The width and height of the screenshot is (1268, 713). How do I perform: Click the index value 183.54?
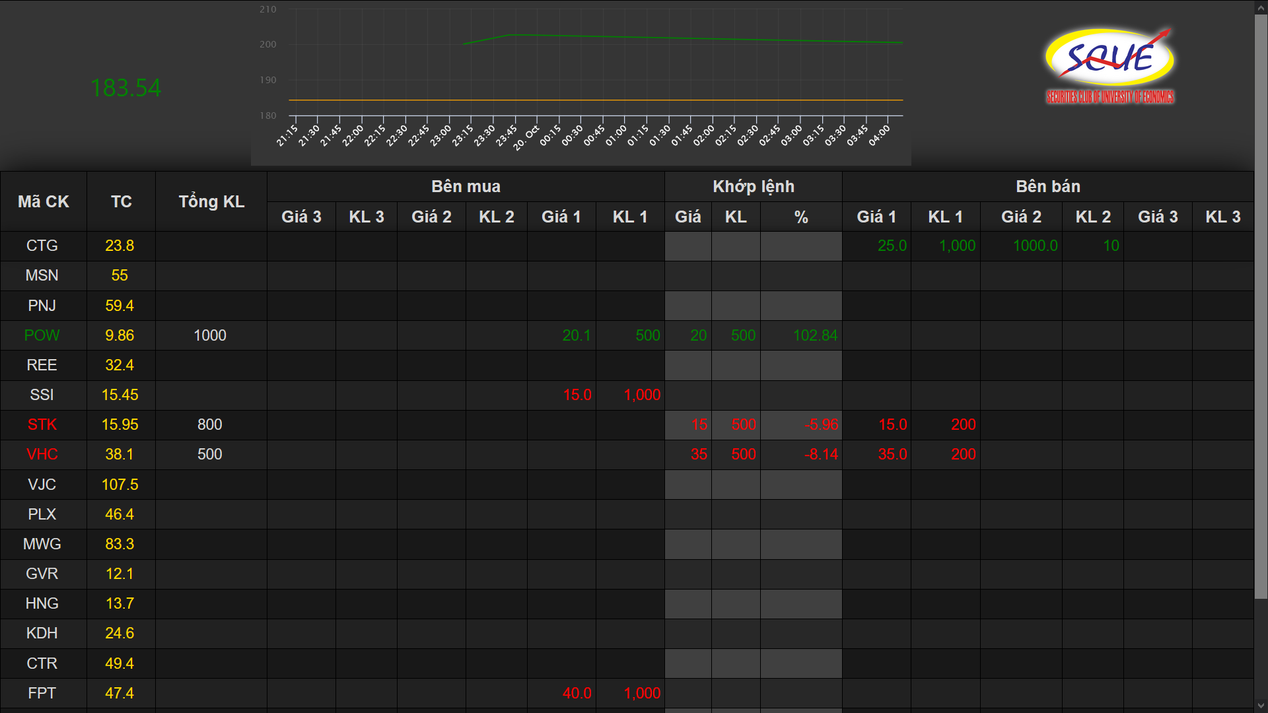click(125, 86)
